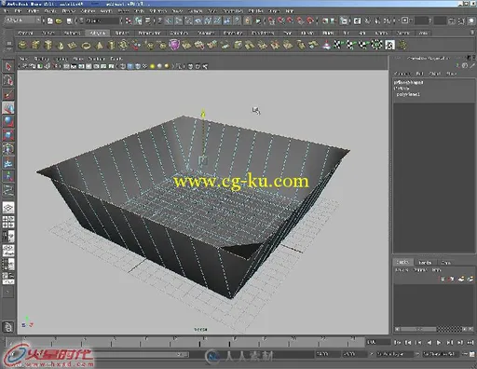This screenshot has height=369, width=477.
Task: Create a polygon torus from the shelf
Action: pos(86,46)
